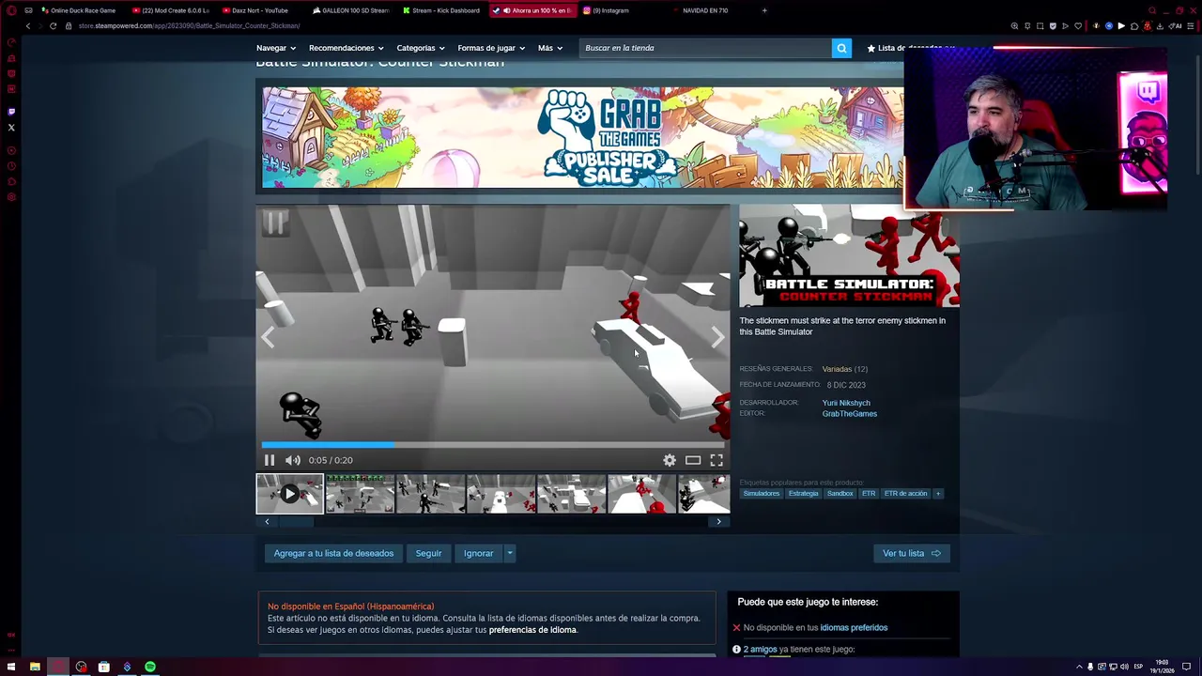Image resolution: width=1202 pixels, height=676 pixels.
Task: Open the "idiomas preferidos" link
Action: (854, 627)
